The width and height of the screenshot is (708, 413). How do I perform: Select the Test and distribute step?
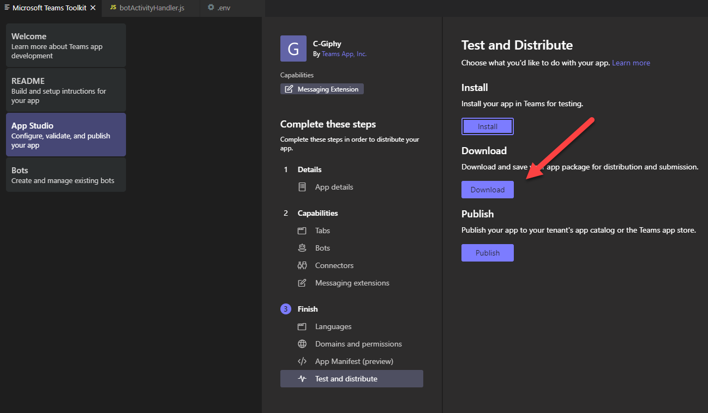pyautogui.click(x=352, y=379)
